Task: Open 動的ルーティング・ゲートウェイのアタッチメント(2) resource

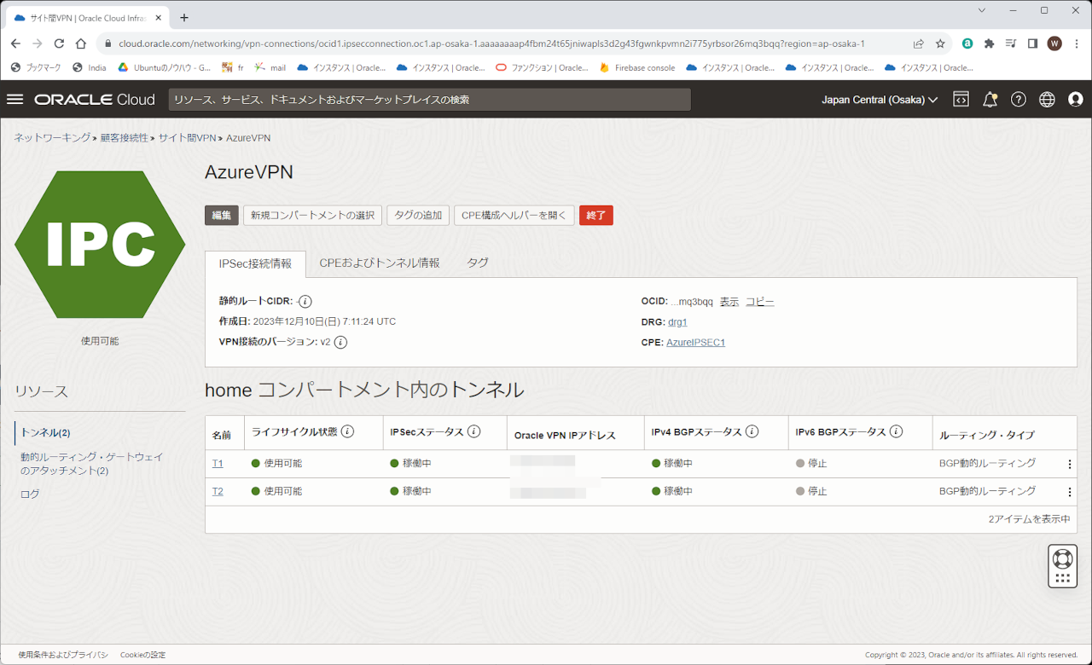Action: coord(92,464)
